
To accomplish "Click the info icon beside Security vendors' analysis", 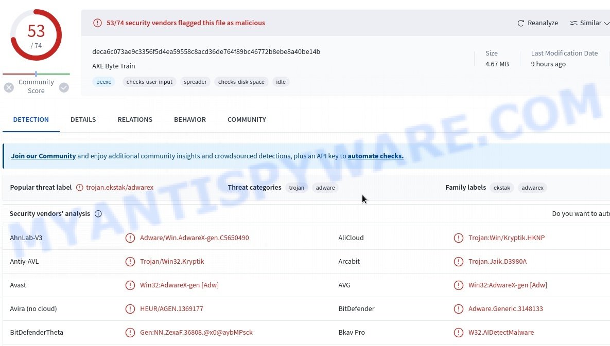I will click(98, 213).
